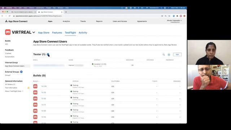Open iOS under Builds in sidebar
The width and height of the screenshot is (231, 130).
click(6, 44)
